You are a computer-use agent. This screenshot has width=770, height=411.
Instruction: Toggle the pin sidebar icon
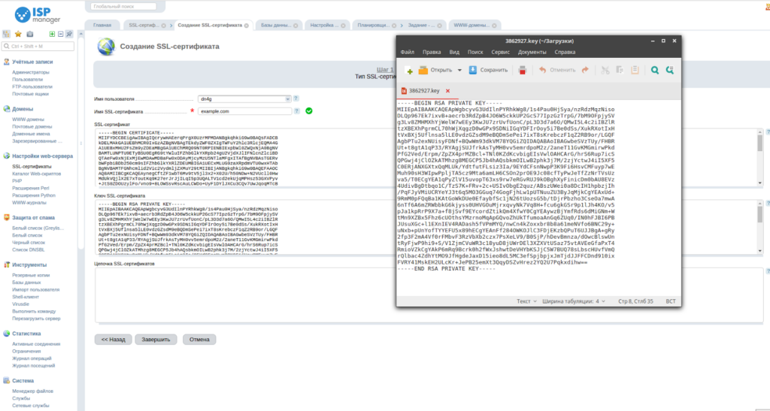(x=69, y=34)
